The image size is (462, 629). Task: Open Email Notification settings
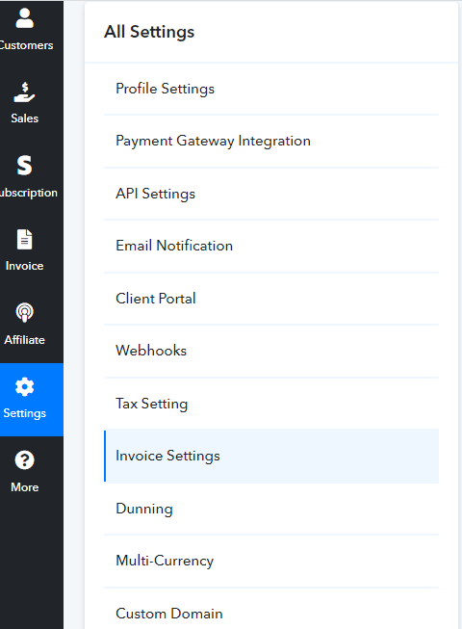pos(271,246)
